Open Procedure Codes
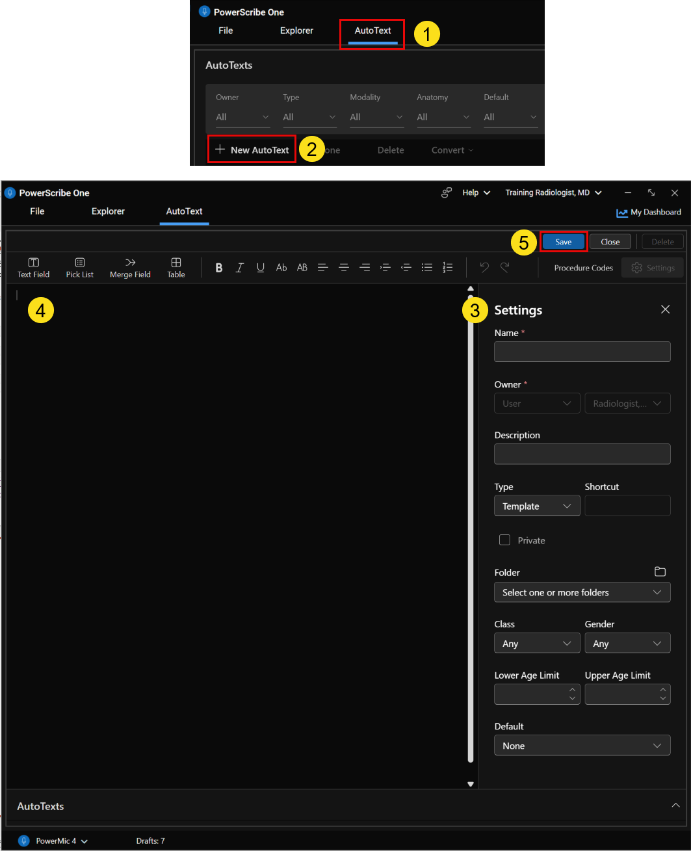The image size is (691, 851). click(x=583, y=268)
